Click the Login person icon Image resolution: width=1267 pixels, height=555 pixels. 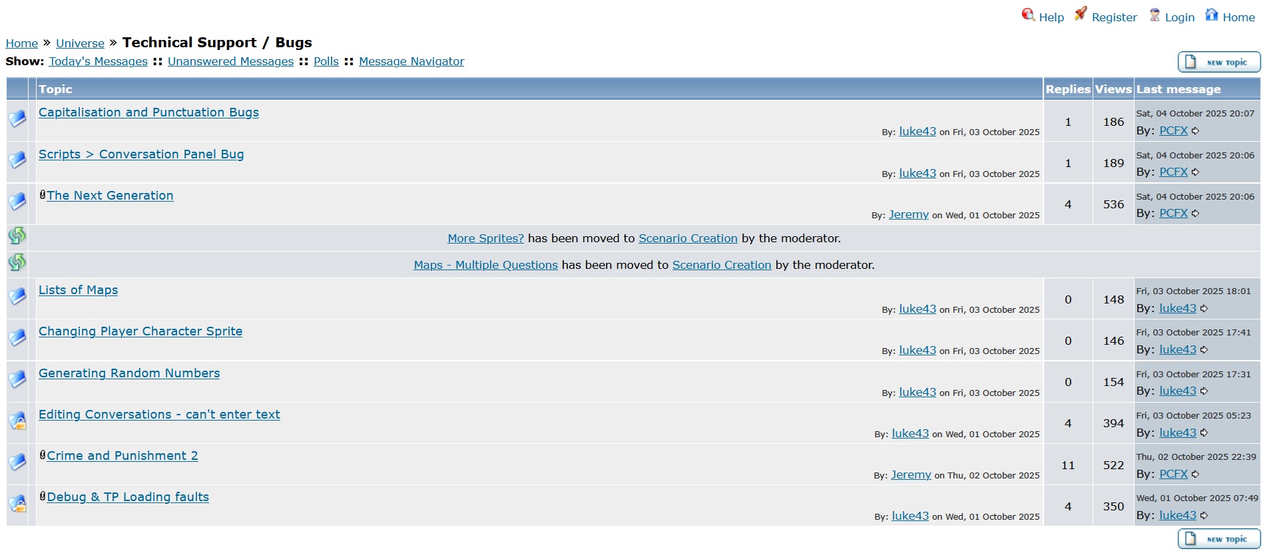pyautogui.click(x=1154, y=15)
